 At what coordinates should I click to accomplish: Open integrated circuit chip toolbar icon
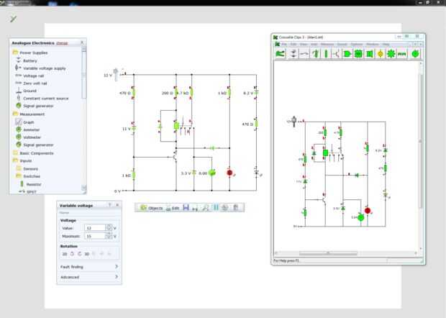(358, 54)
